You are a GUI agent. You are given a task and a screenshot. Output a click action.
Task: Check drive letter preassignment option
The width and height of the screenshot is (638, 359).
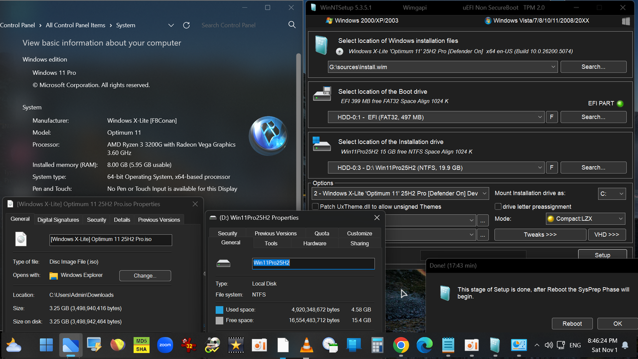pos(498,206)
